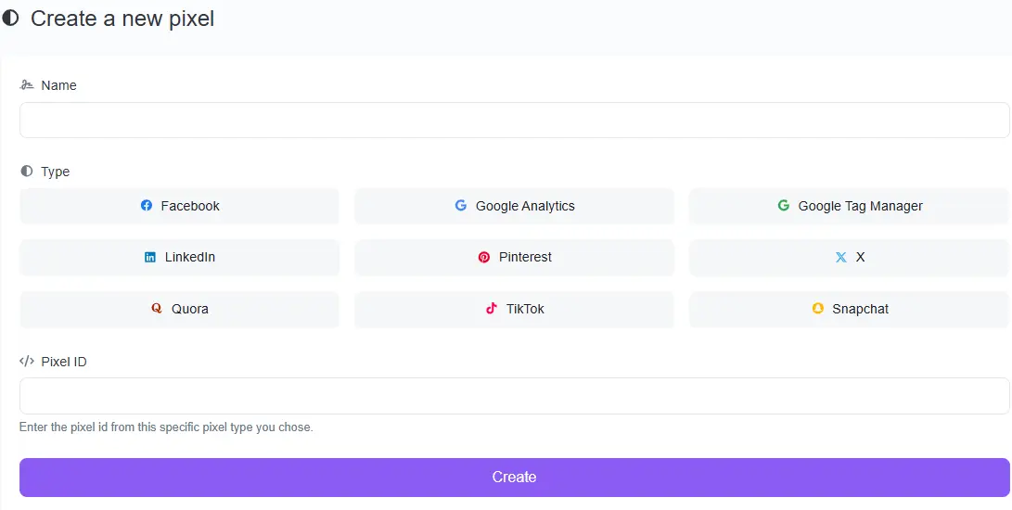This screenshot has height=510, width=1012.
Task: Click the green Google Tag Manager G icon
Action: 784,205
